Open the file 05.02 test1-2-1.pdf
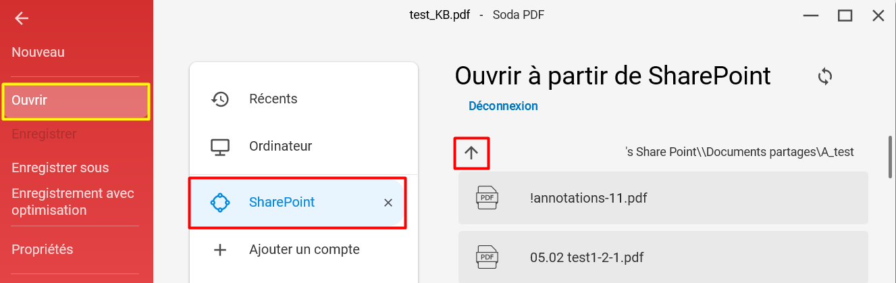Viewport: 896px width, 283px height. pos(663,257)
